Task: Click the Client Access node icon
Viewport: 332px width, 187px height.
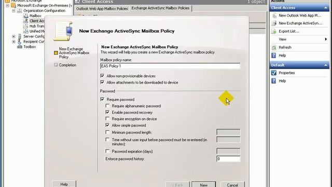Action: 26,21
